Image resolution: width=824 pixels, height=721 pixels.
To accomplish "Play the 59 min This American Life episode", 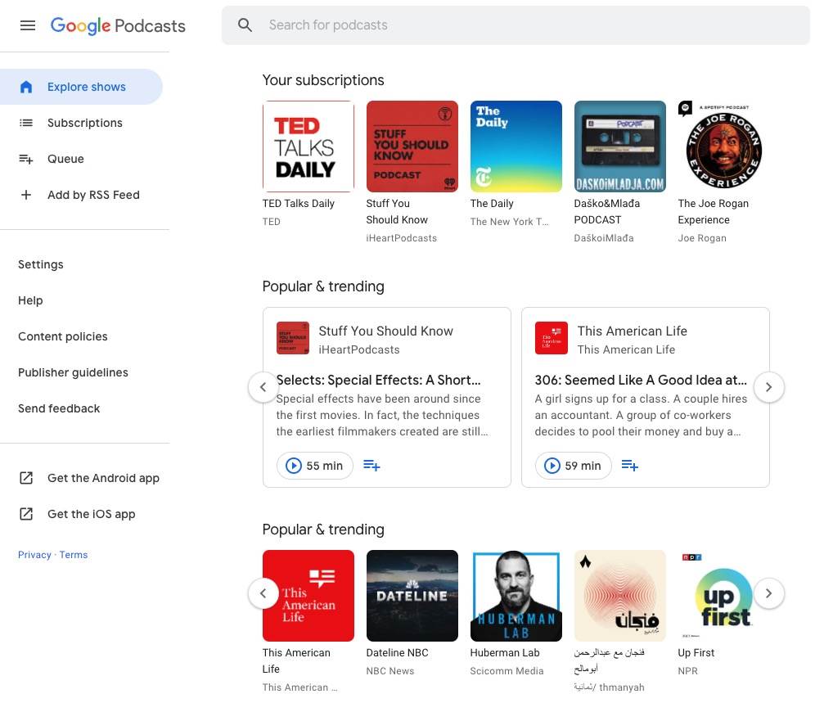I will 574,466.
